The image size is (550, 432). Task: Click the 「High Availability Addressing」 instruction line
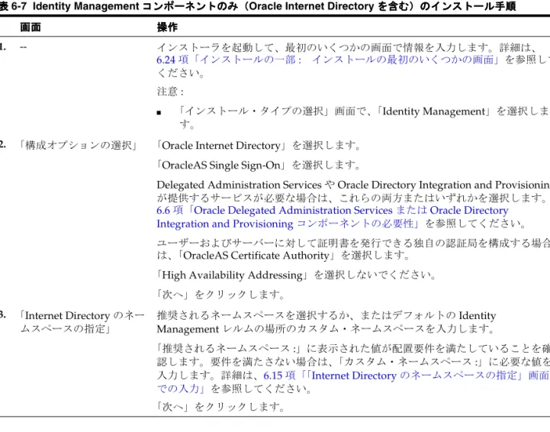coord(296,275)
